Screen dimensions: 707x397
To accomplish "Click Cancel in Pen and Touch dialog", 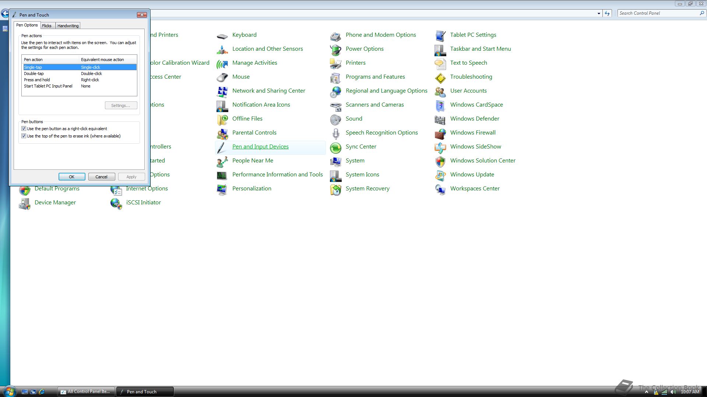I will click(102, 177).
